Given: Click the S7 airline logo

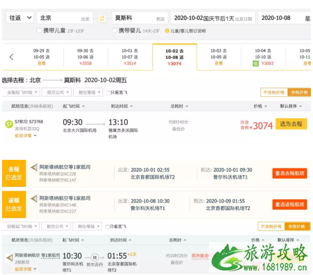Looking at the screenshot, I should pyautogui.click(x=9, y=124).
